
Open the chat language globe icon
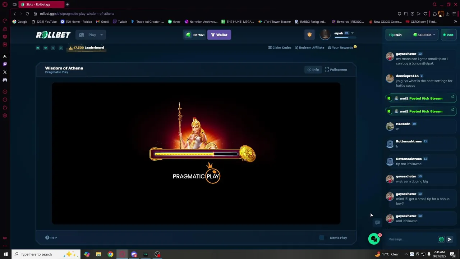click(441, 239)
